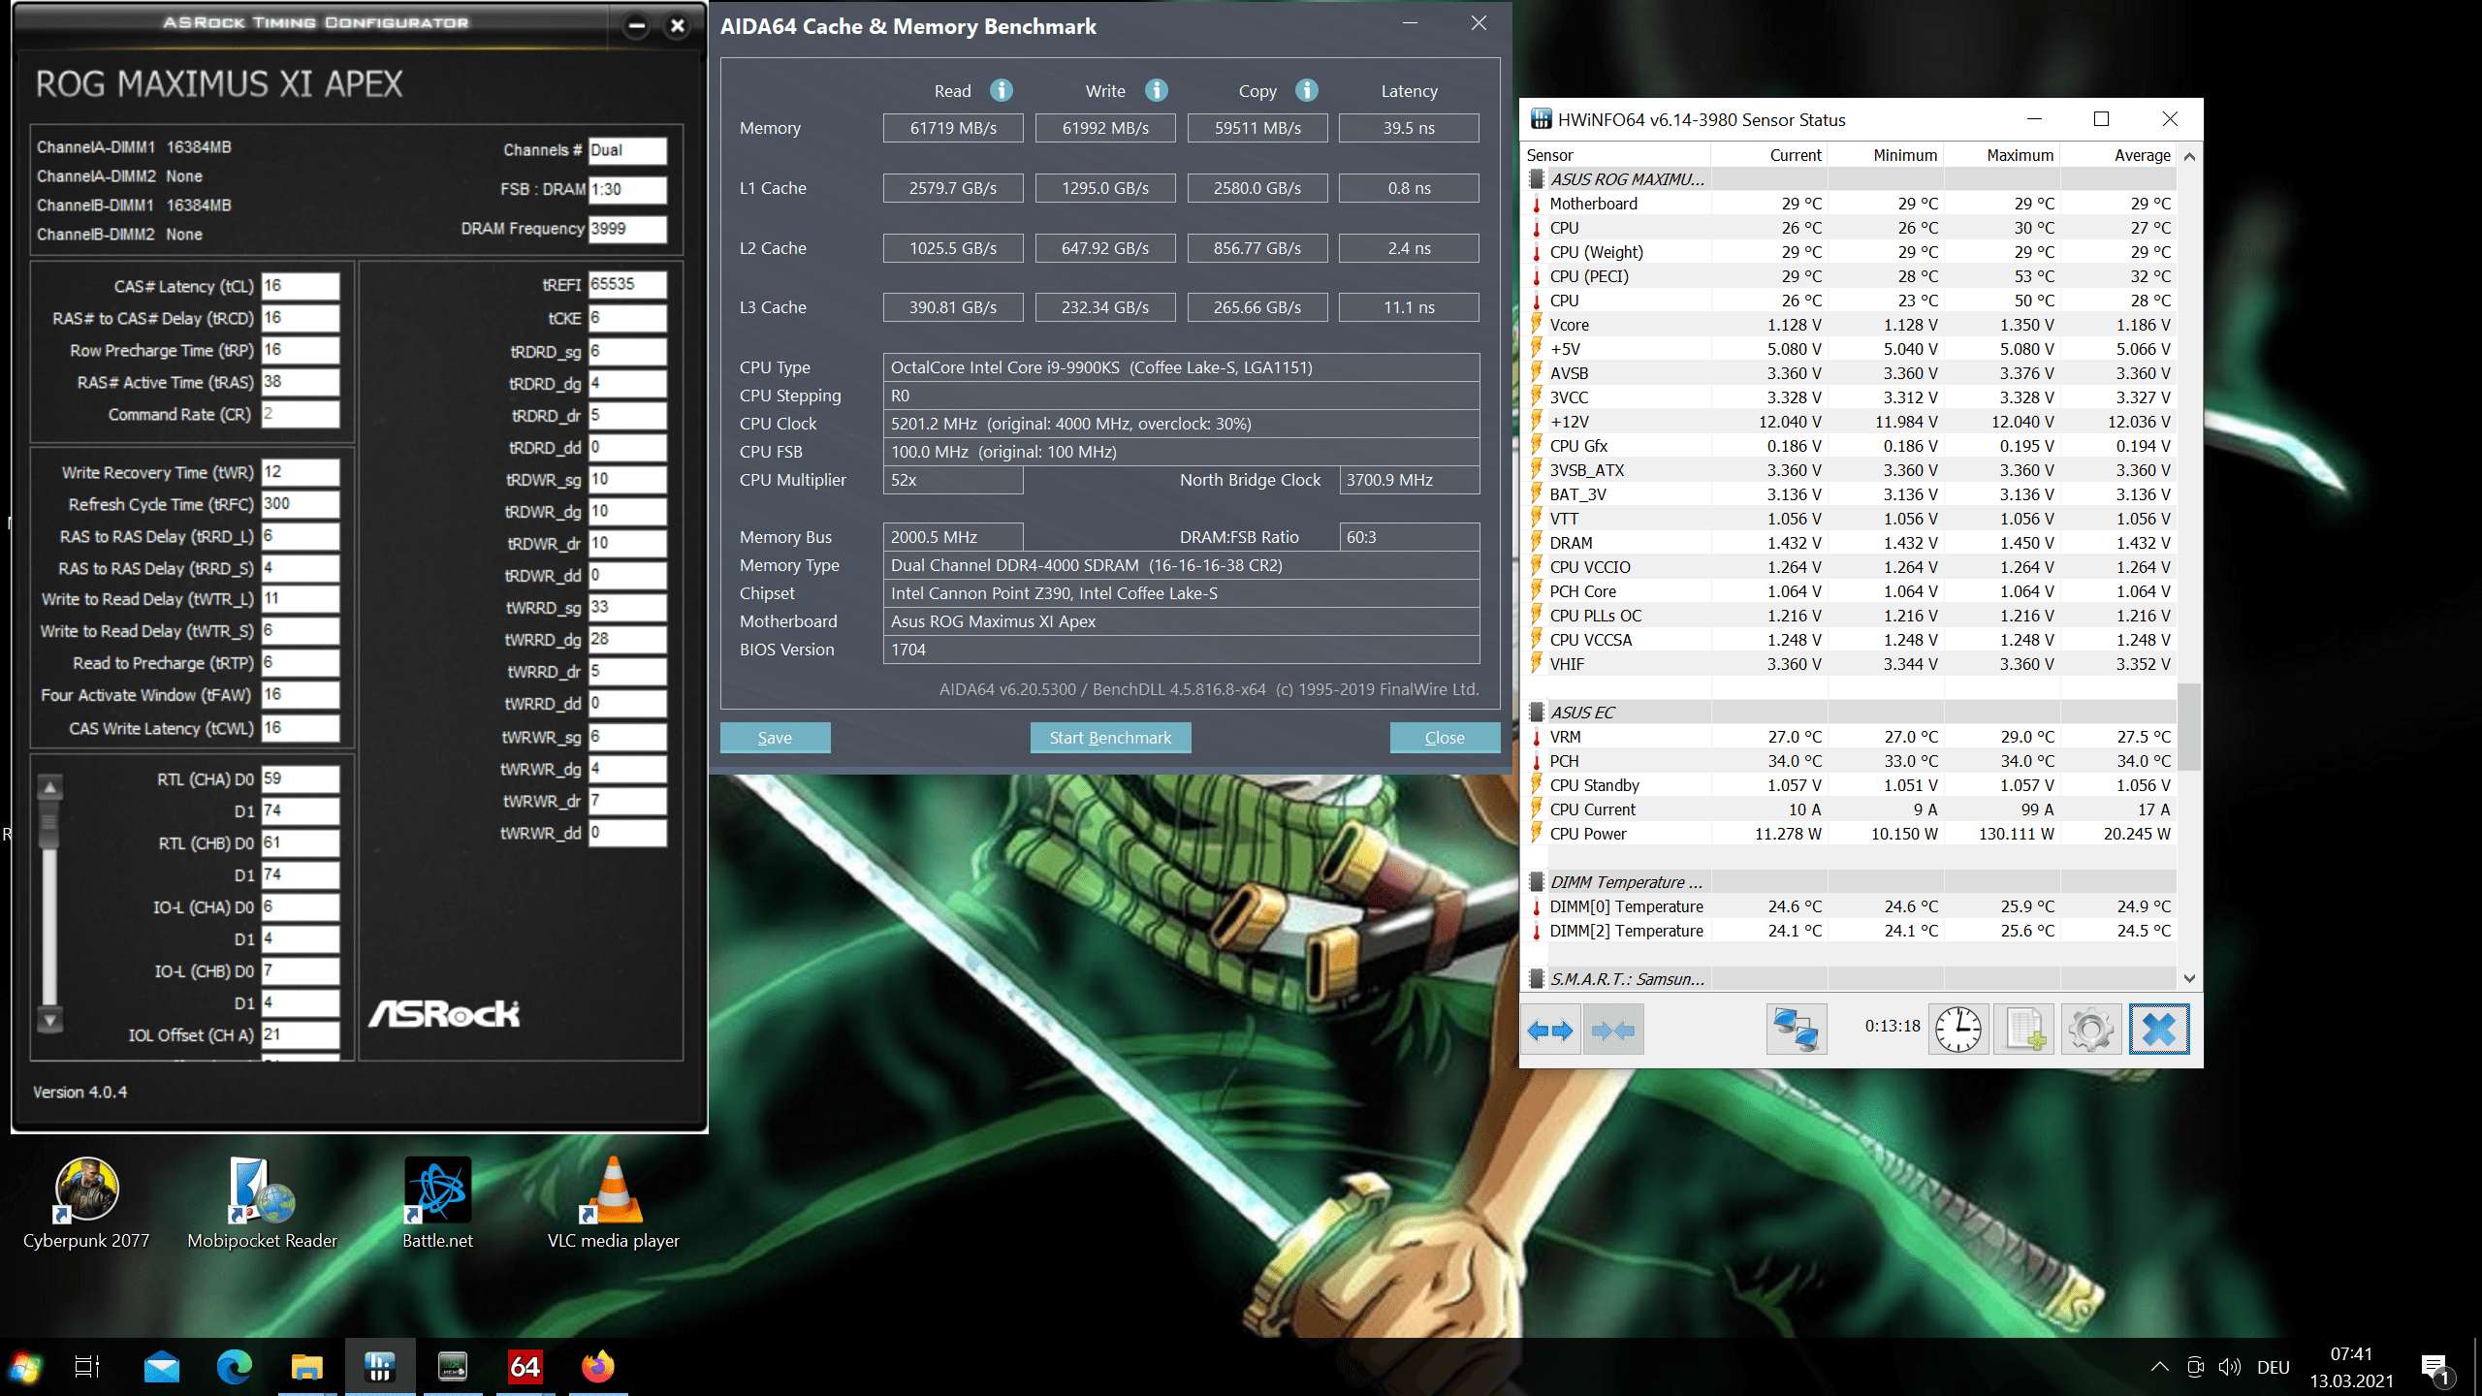Select the DRAM voltage sensor row

(x=1849, y=543)
